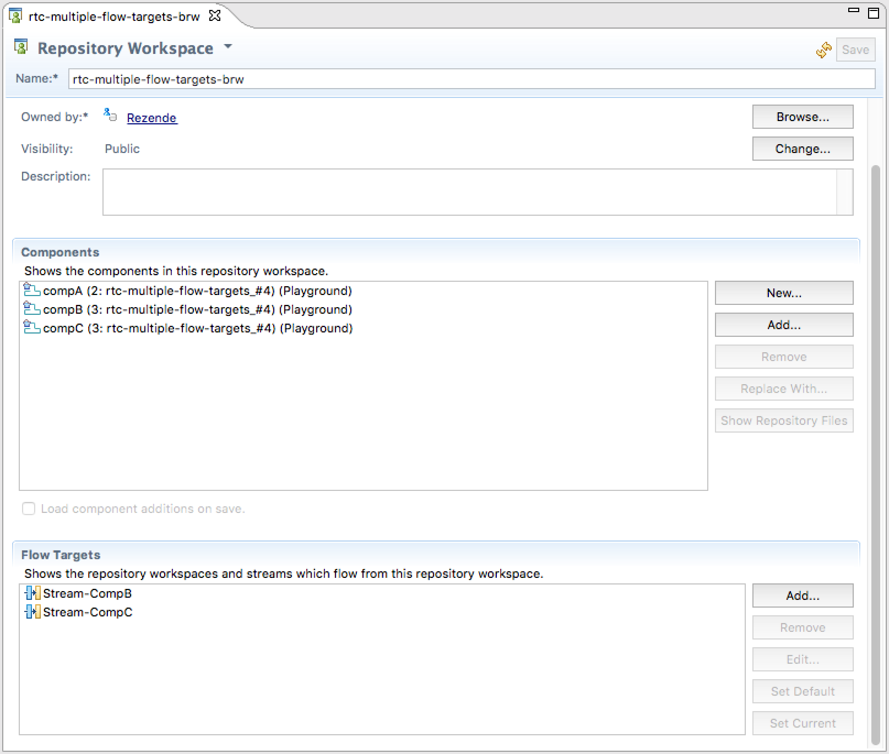Click the Repository Workspace header icon
889x754 pixels.
tap(21, 47)
